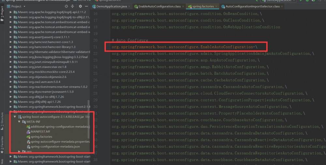Image resolution: width=326 pixels, height=165 pixels.
Task: Click the META-INF folder icon
Action: tap(24, 122)
